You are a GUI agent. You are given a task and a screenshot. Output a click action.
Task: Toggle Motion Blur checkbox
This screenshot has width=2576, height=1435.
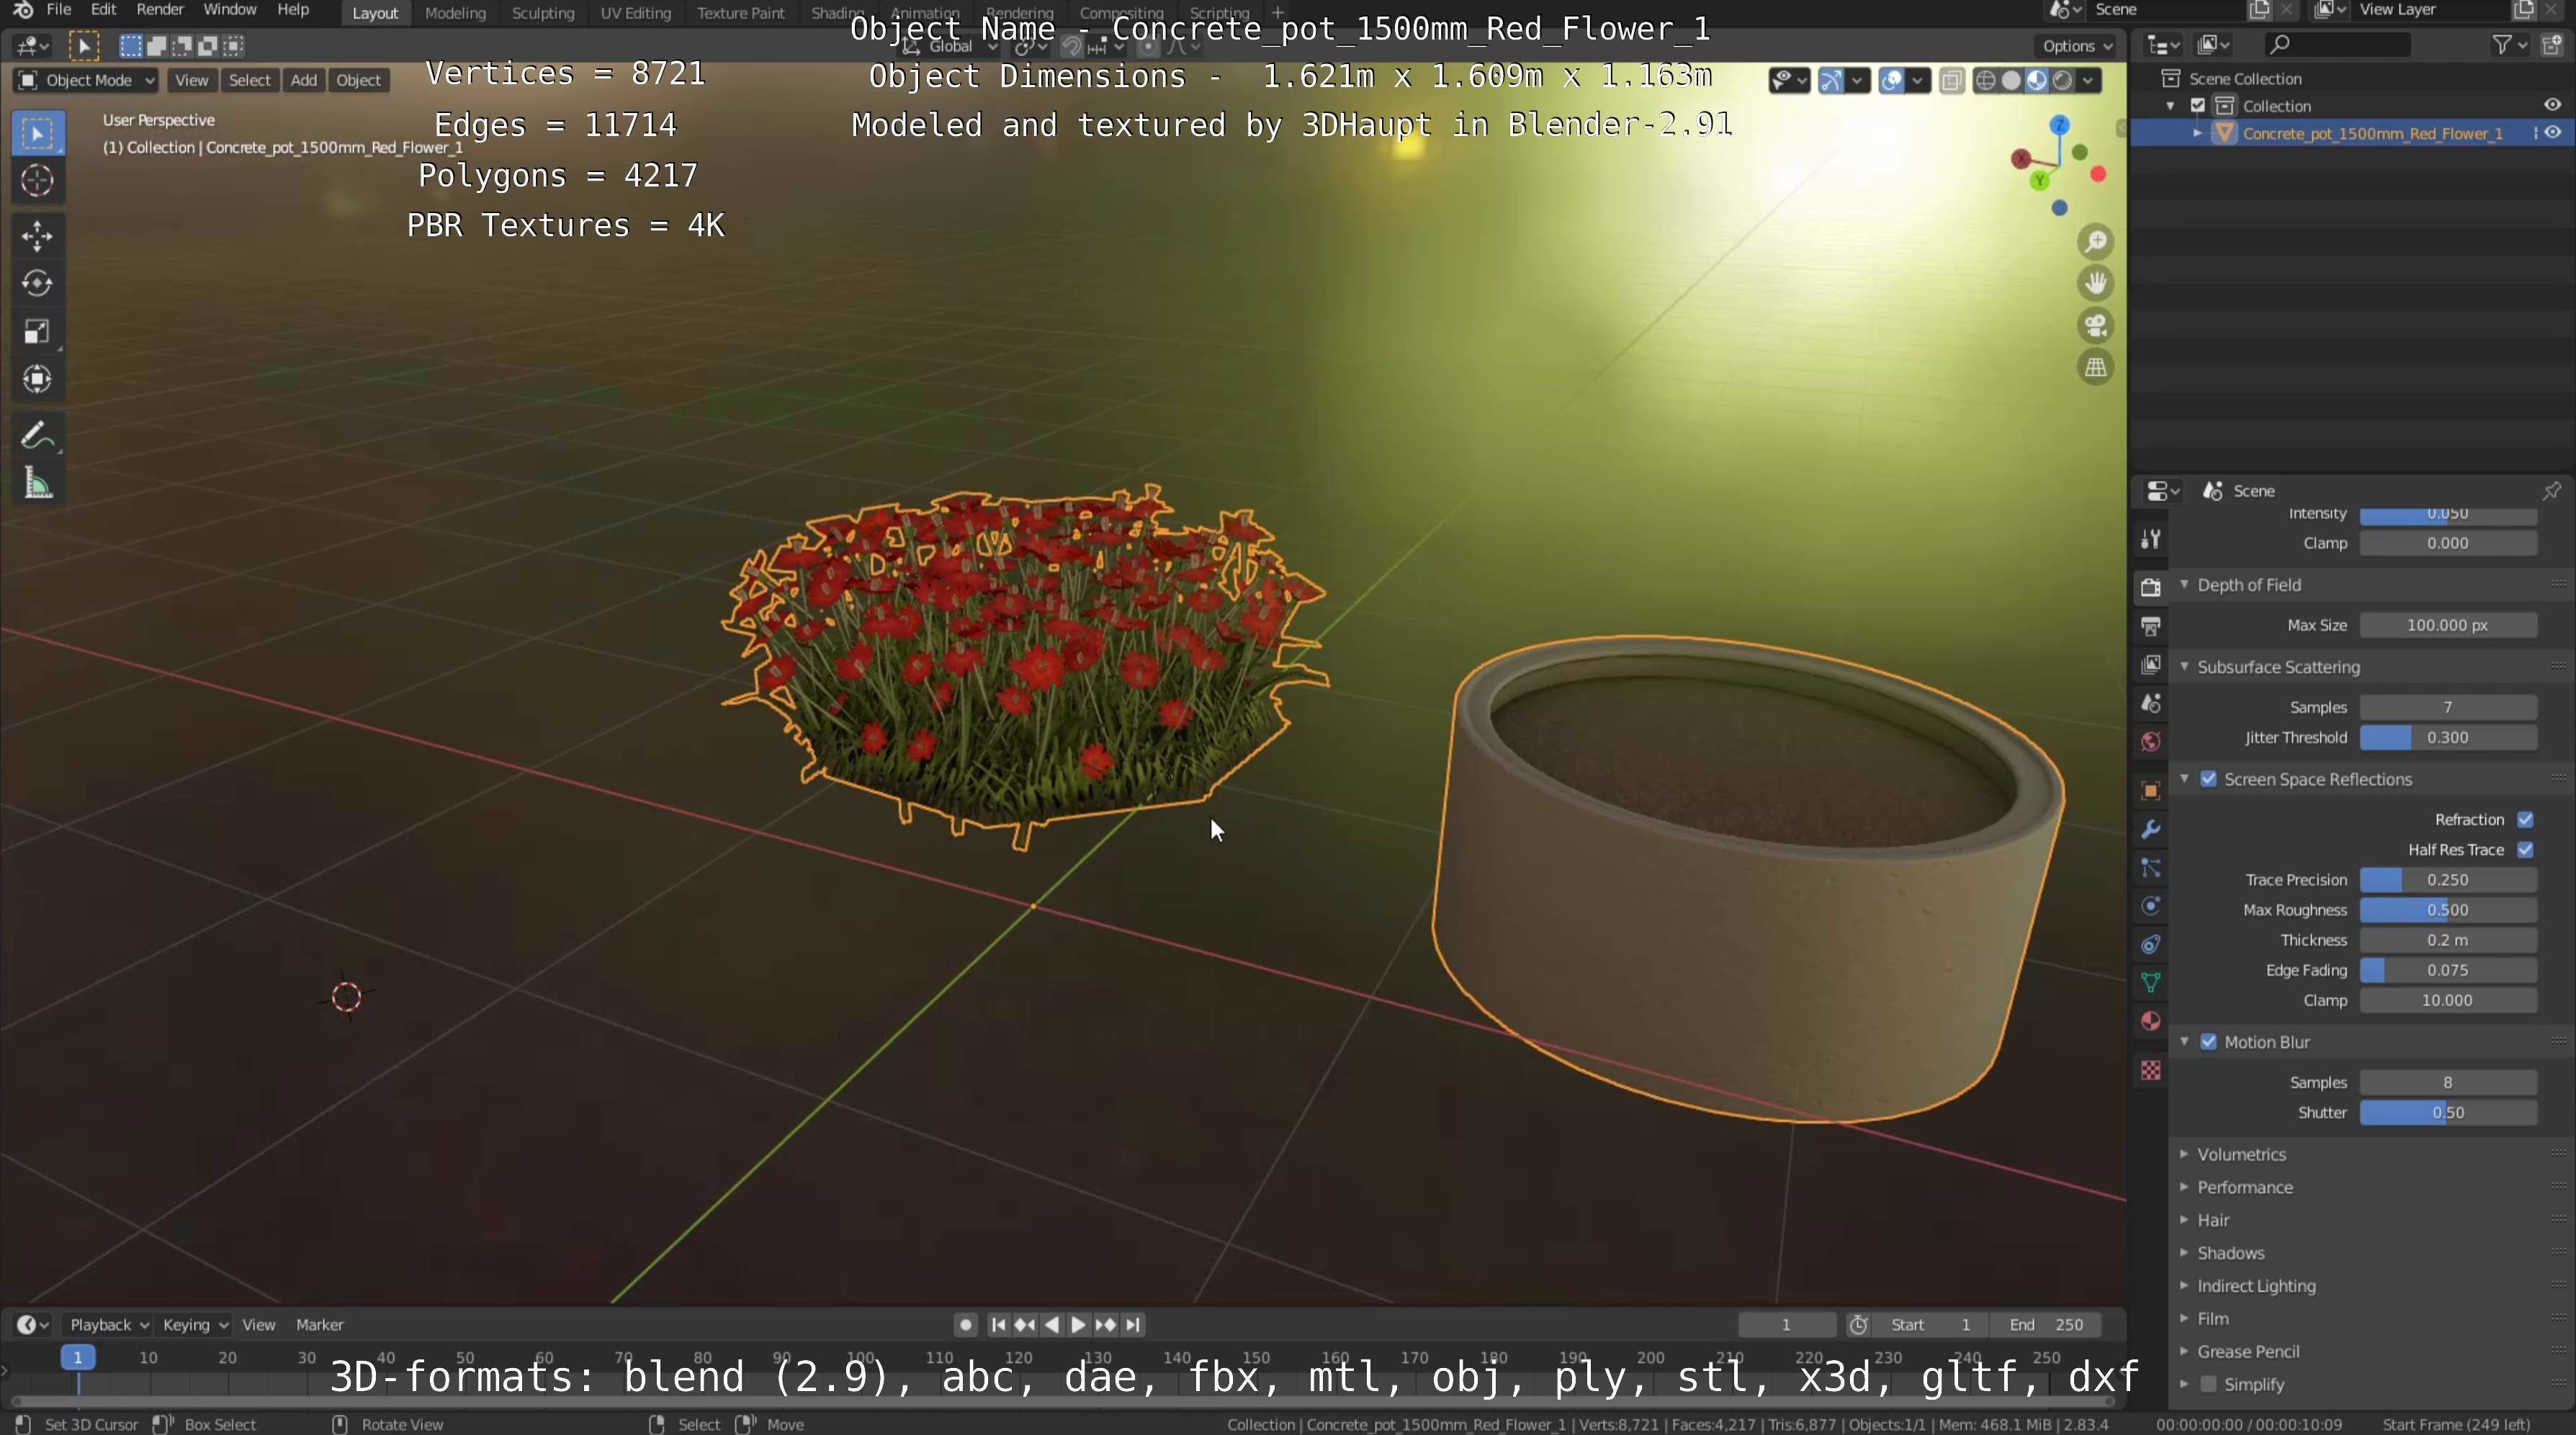click(x=2208, y=1042)
